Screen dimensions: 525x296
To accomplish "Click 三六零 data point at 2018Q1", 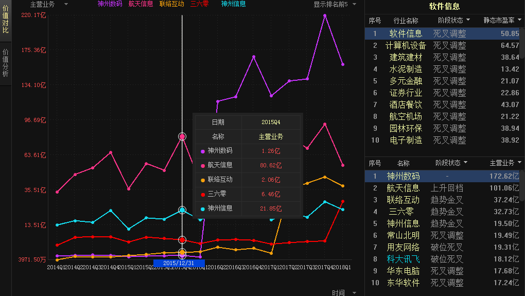I will [x=343, y=201].
